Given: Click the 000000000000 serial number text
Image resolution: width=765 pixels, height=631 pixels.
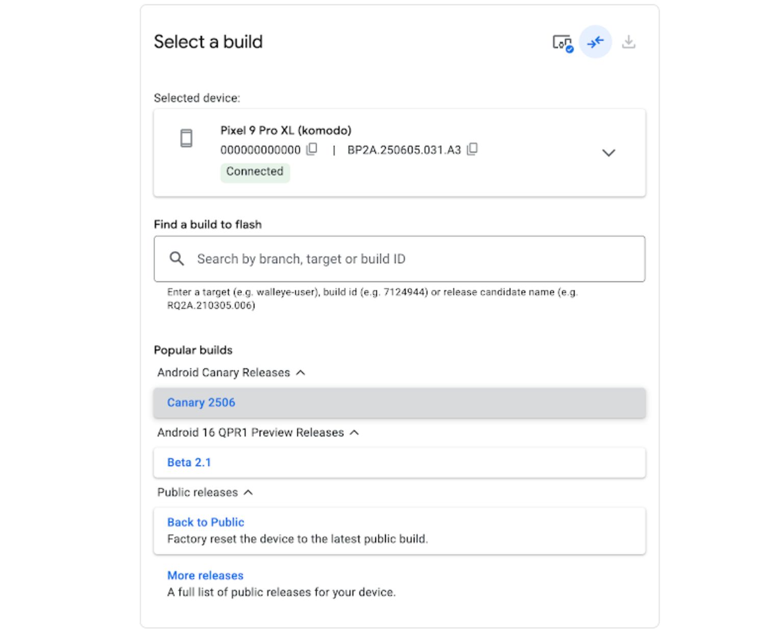Looking at the screenshot, I should tap(260, 150).
